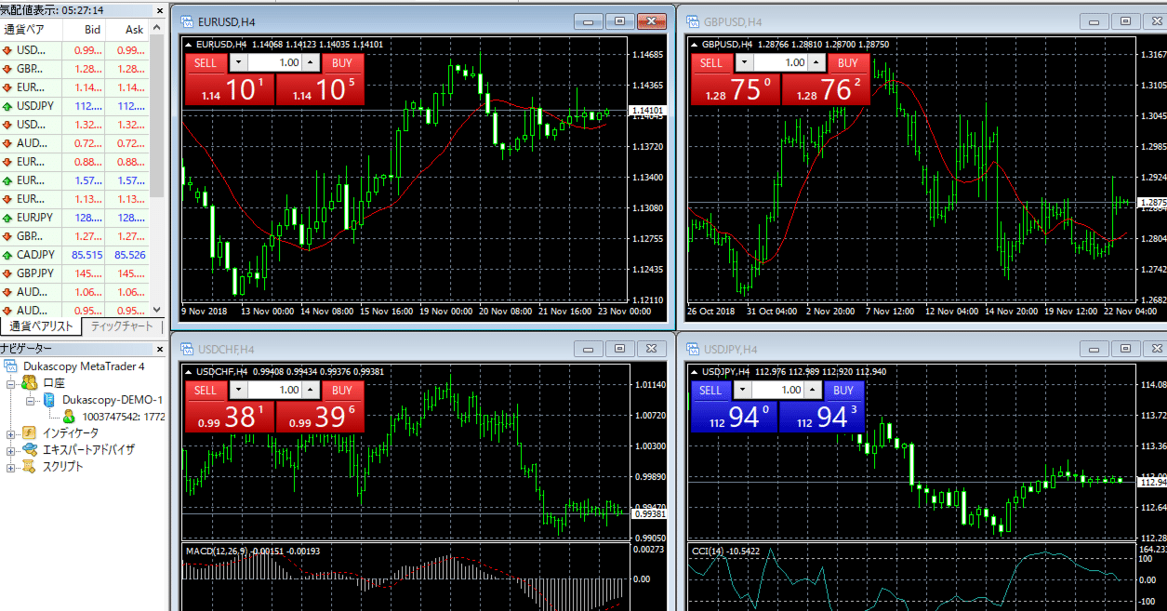Close the ナビゲーター panel
This screenshot has width=1167, height=611.
coord(158,348)
